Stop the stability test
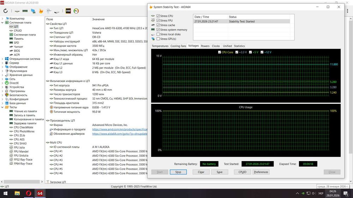The width and height of the screenshot is (353, 198). click(x=178, y=172)
